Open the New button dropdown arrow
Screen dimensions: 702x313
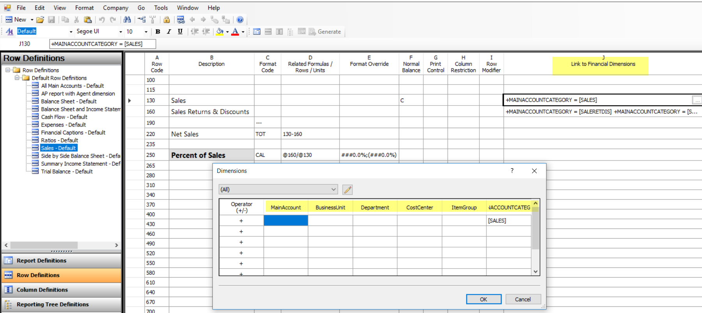pos(32,19)
